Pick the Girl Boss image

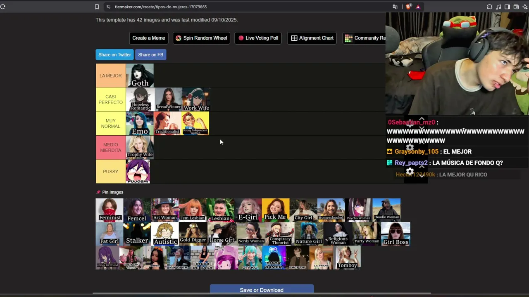[x=396, y=234]
